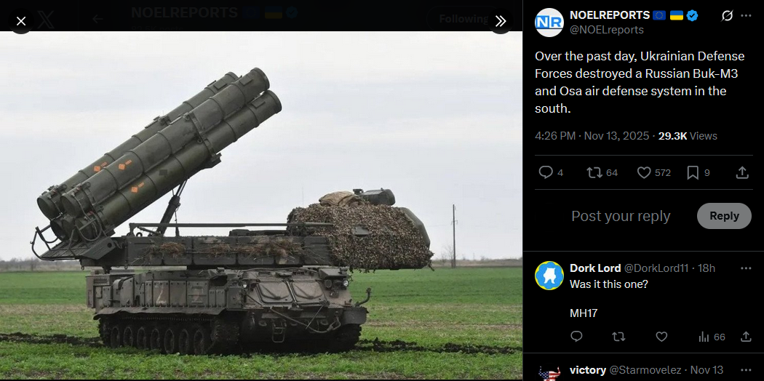The height and width of the screenshot is (381, 764).
Task: Click the Reply button
Action: click(x=724, y=216)
